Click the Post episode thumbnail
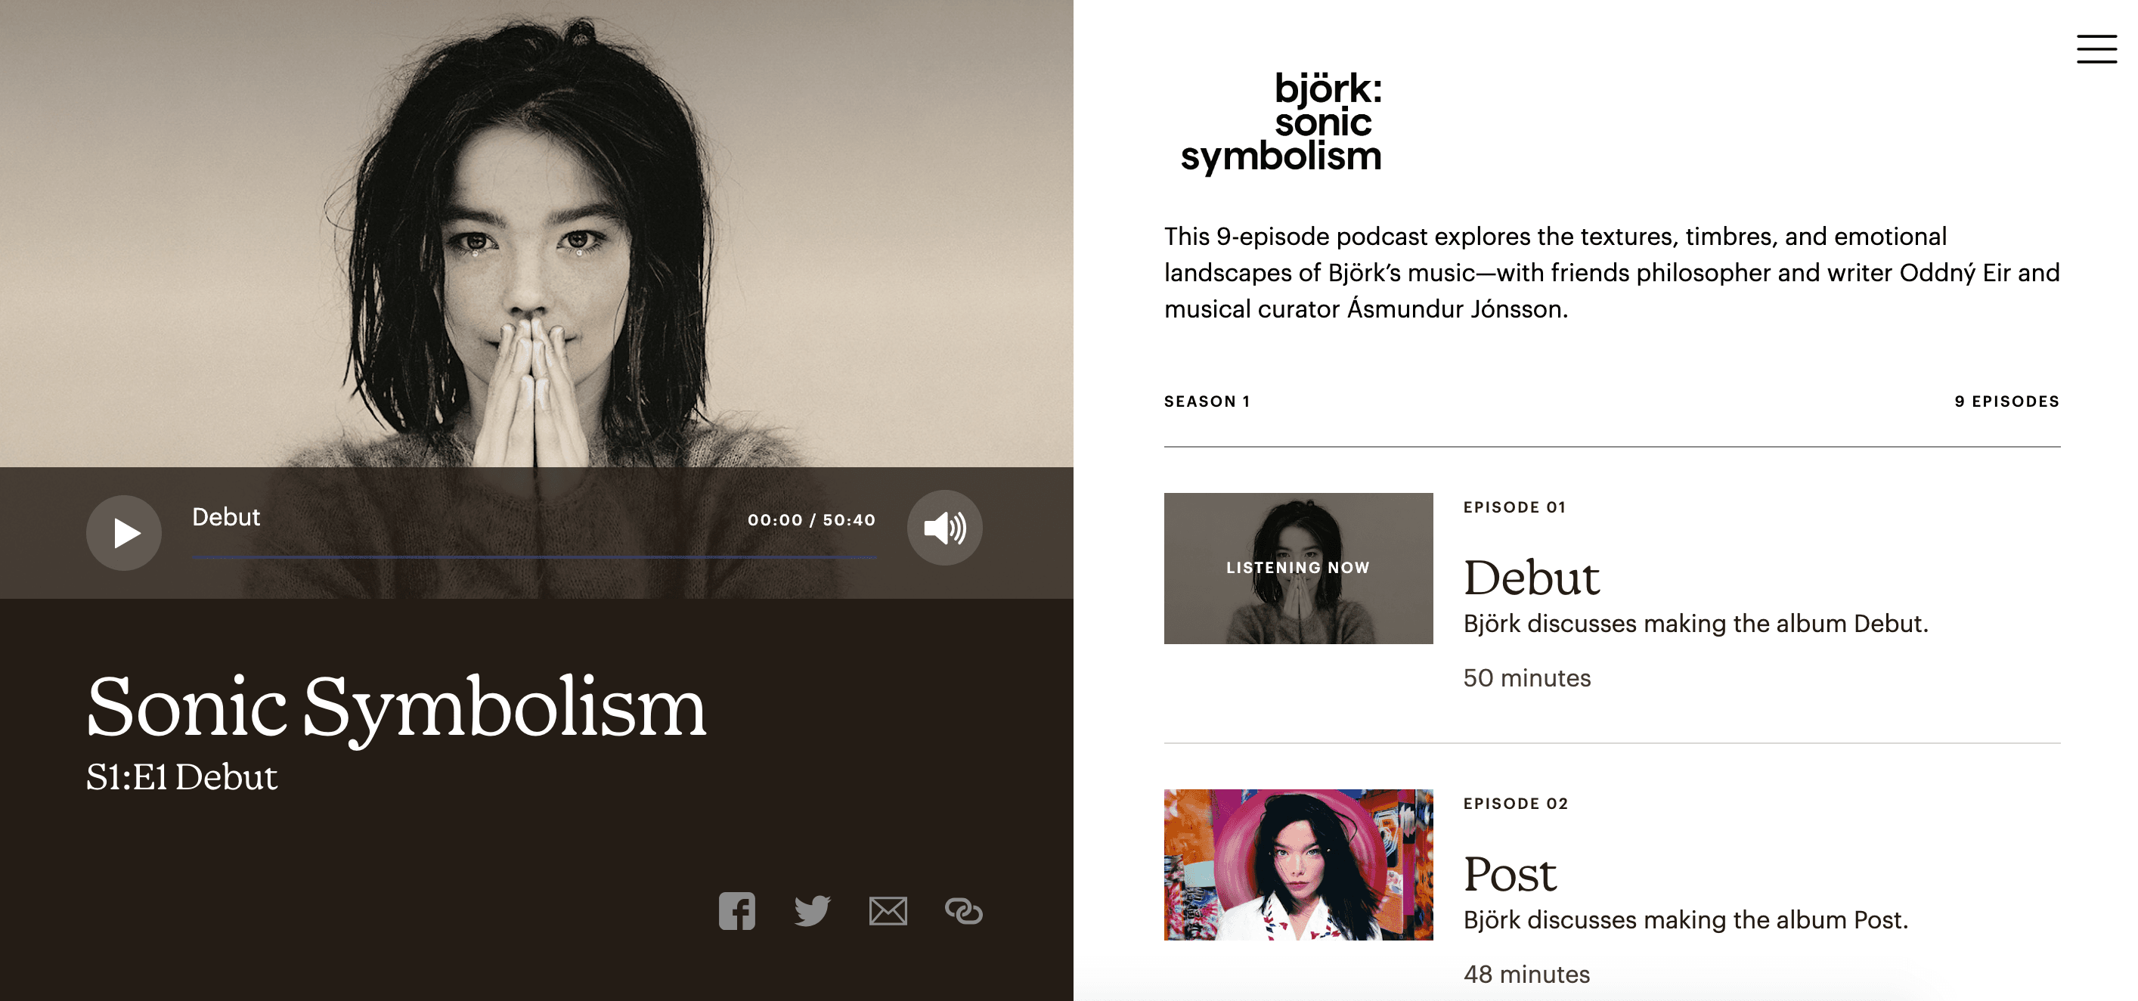Viewport: 2138px width, 1001px height. click(x=1298, y=864)
